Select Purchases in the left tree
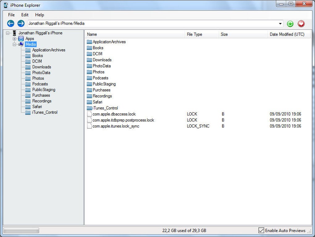This screenshot has height=237, width=315. [x=41, y=95]
